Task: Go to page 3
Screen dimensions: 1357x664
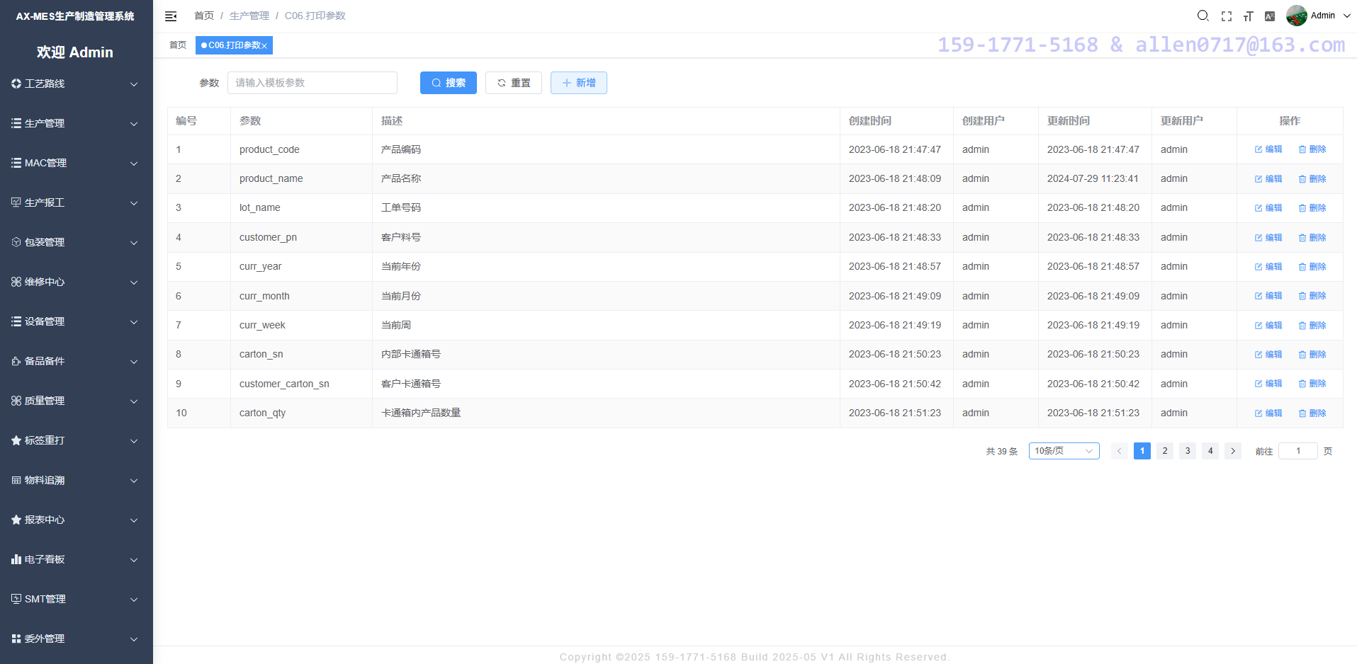Action: point(1188,451)
